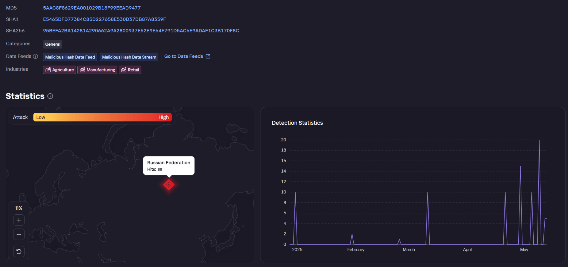Viewport: 568px width, 267px height.
Task: Click the Malicious Hash Data Feed tag
Action: (70, 57)
